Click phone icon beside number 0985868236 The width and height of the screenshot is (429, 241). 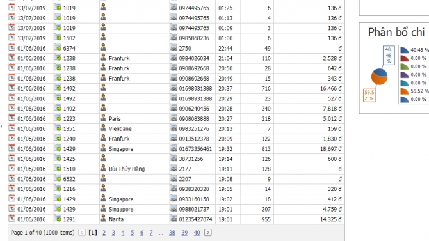[x=174, y=38]
